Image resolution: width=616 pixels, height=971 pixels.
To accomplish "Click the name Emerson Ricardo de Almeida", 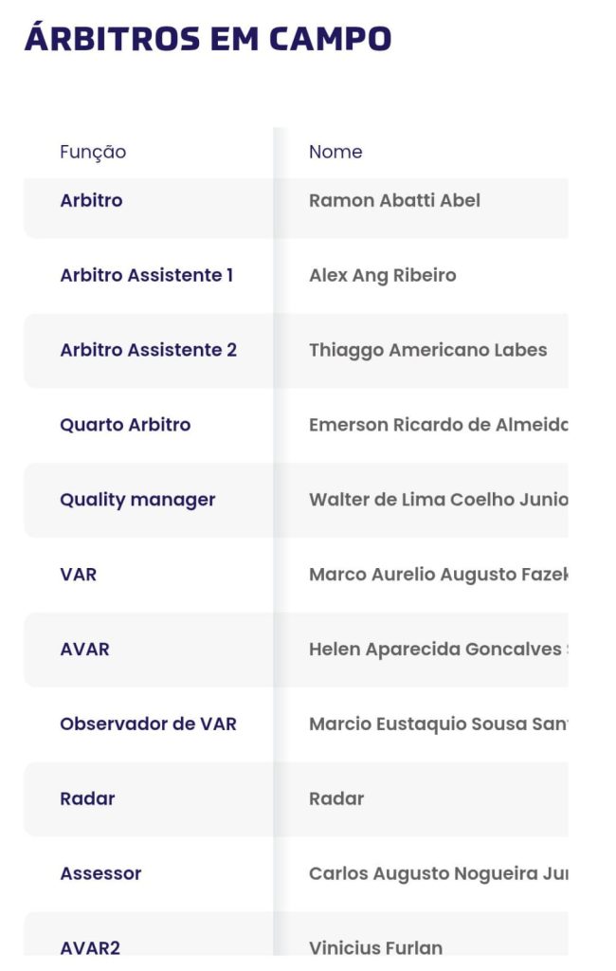I will 438,425.
